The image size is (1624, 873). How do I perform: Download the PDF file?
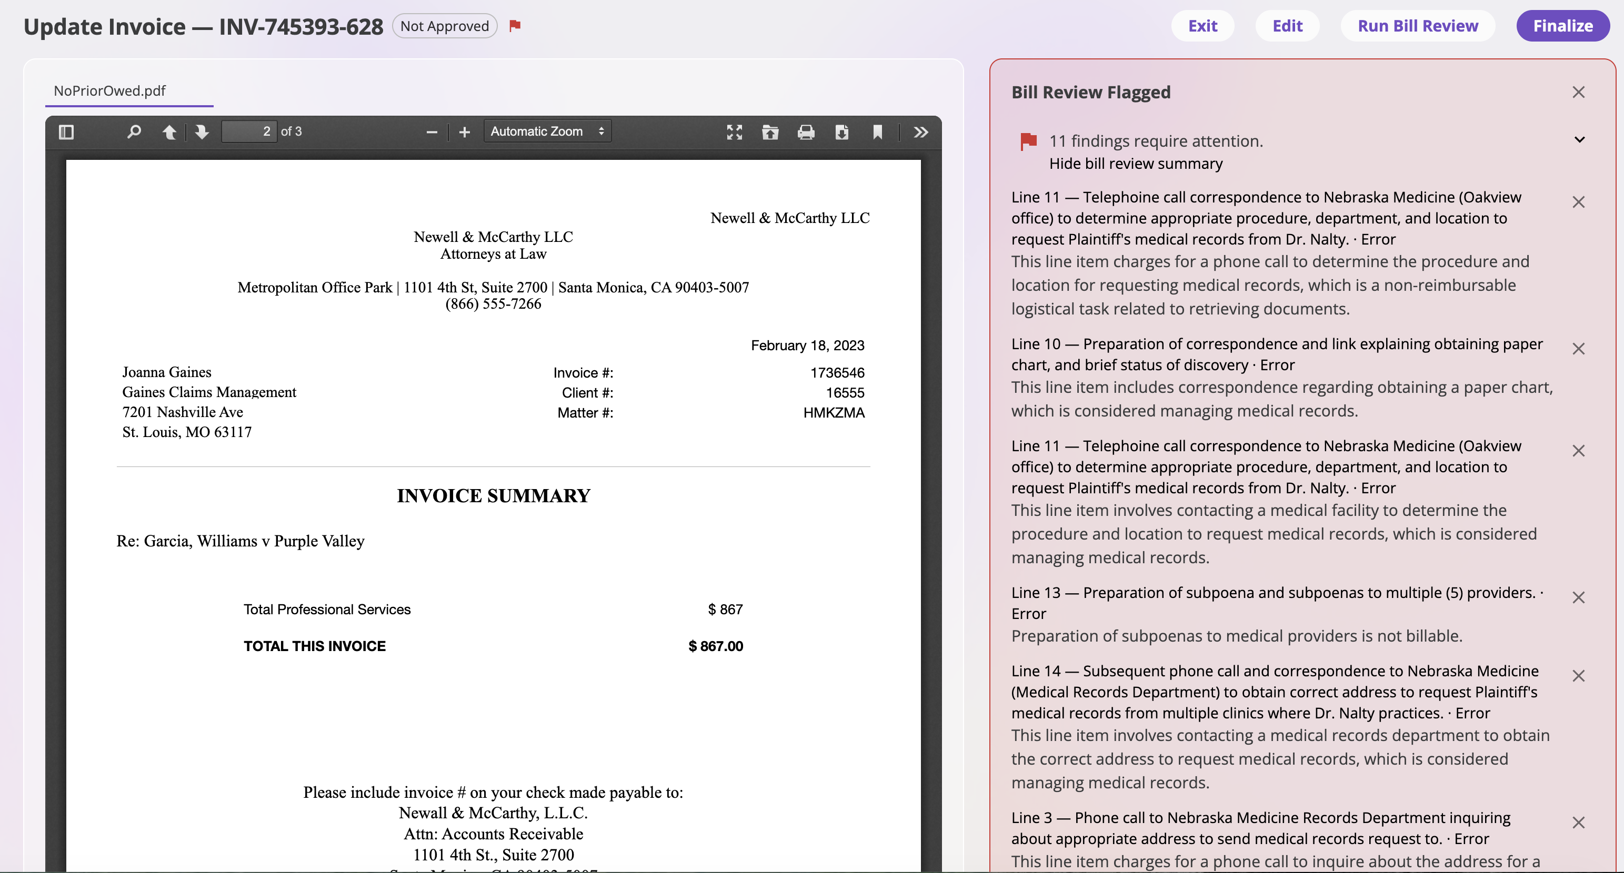tap(841, 131)
